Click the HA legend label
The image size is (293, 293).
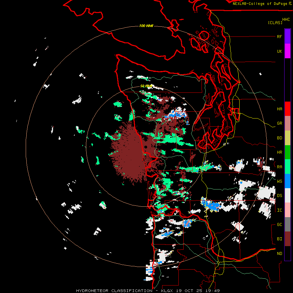279,109
